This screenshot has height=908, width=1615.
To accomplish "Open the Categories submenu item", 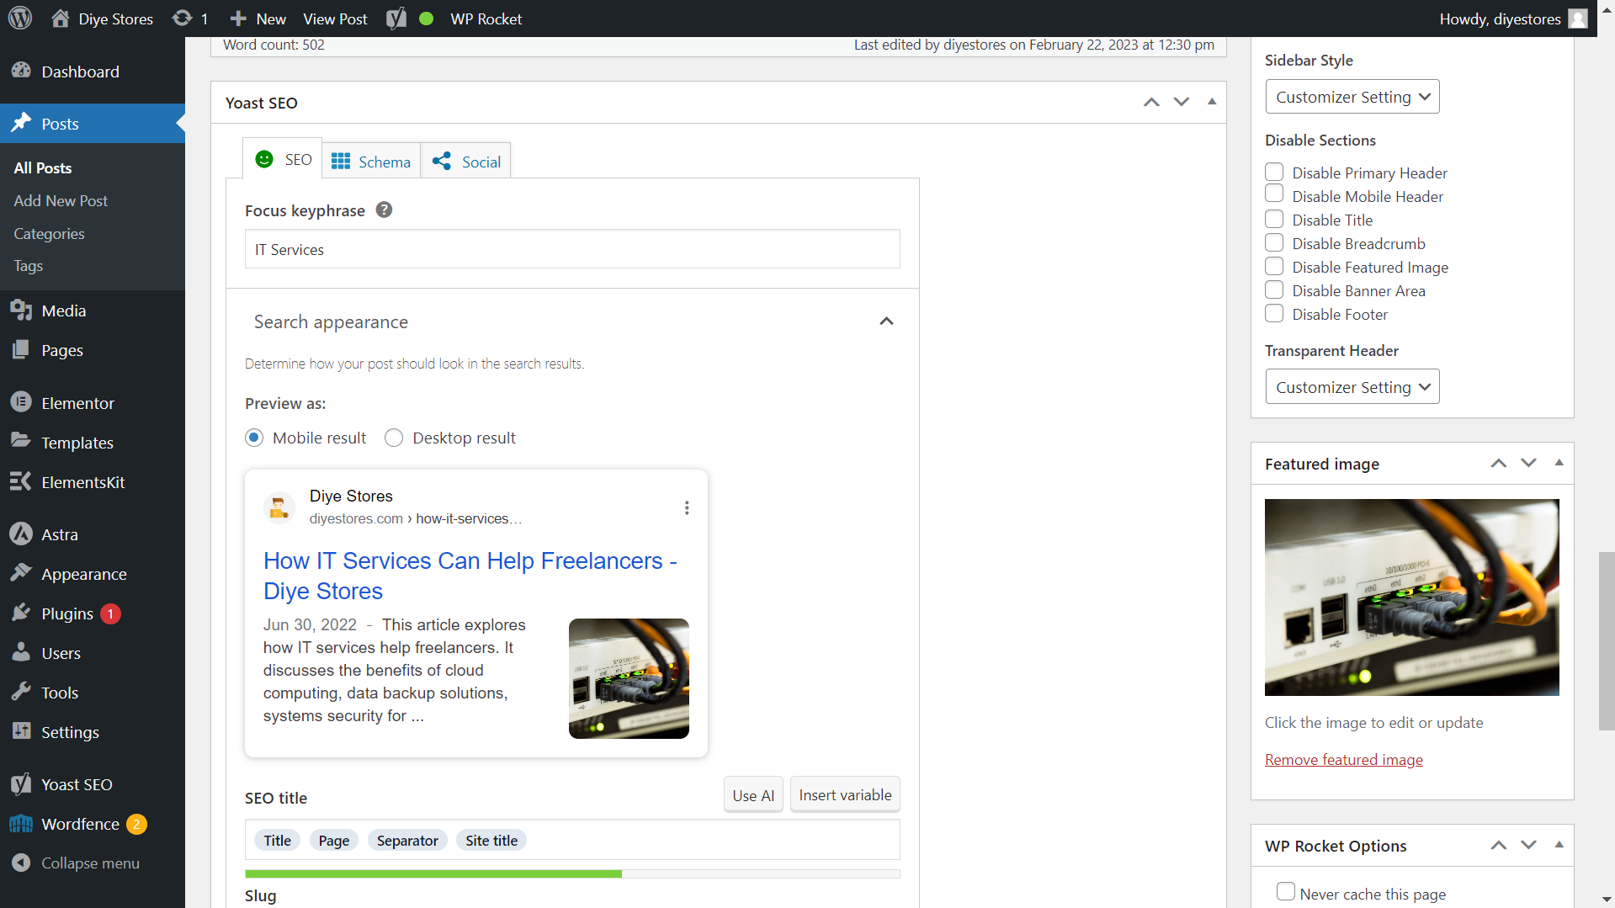I will [x=49, y=234].
